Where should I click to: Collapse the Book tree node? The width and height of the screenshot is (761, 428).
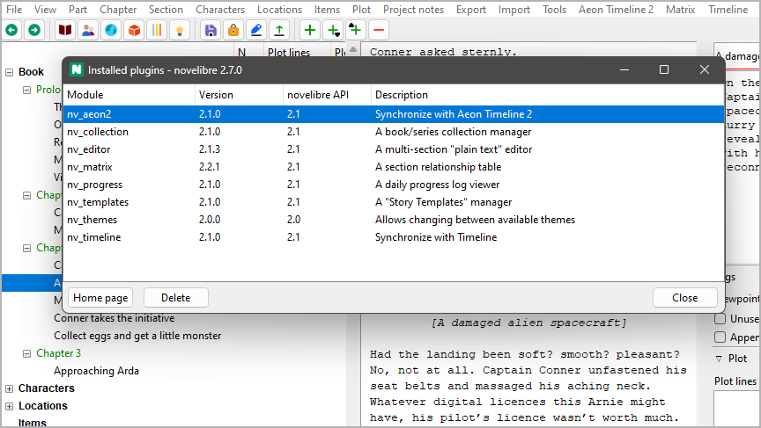click(x=10, y=72)
